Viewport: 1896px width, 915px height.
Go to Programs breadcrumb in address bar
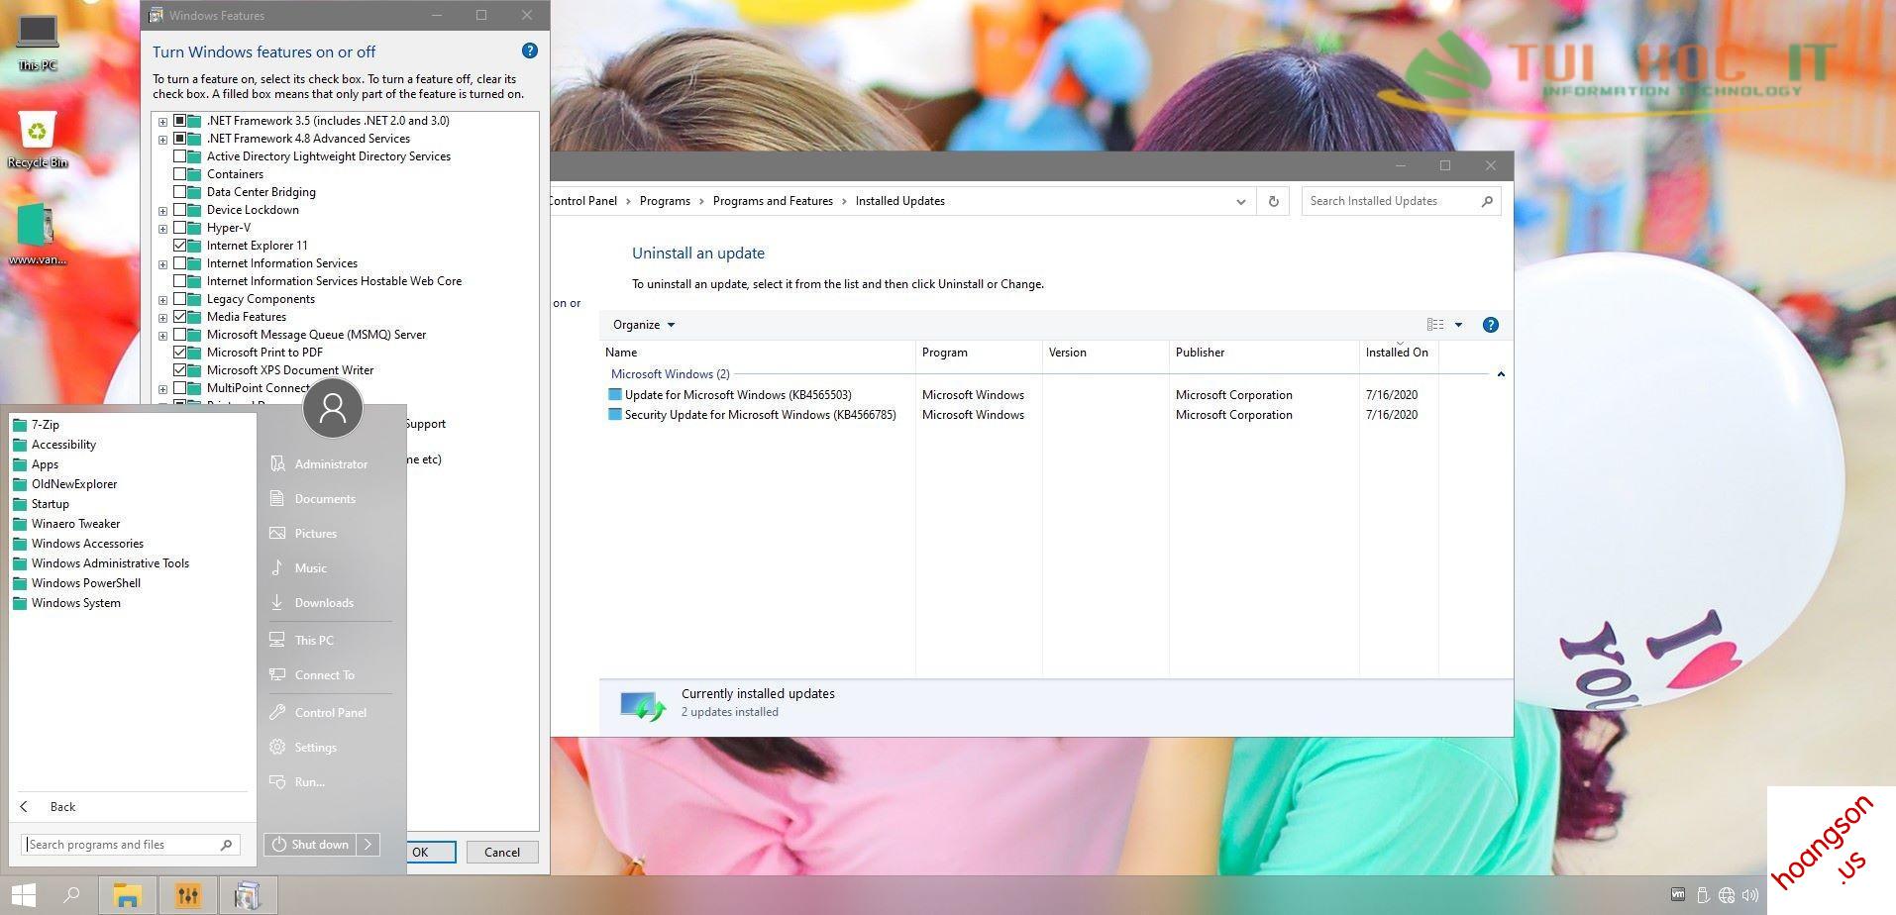[665, 201]
